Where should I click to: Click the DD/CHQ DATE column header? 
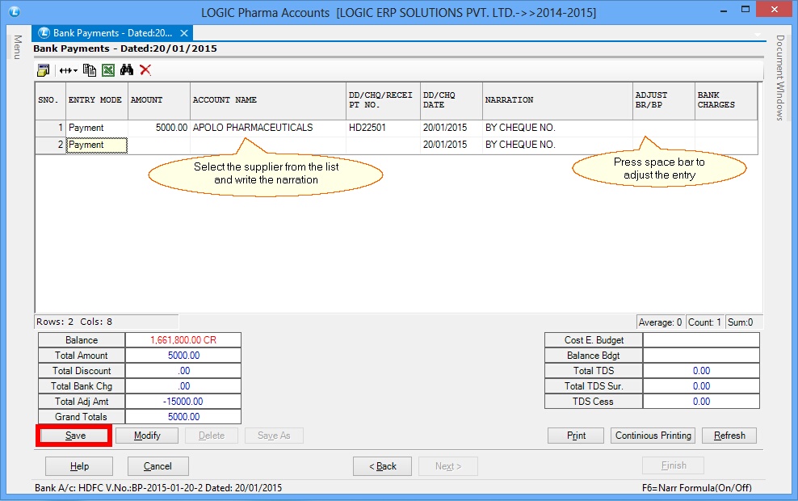point(451,101)
